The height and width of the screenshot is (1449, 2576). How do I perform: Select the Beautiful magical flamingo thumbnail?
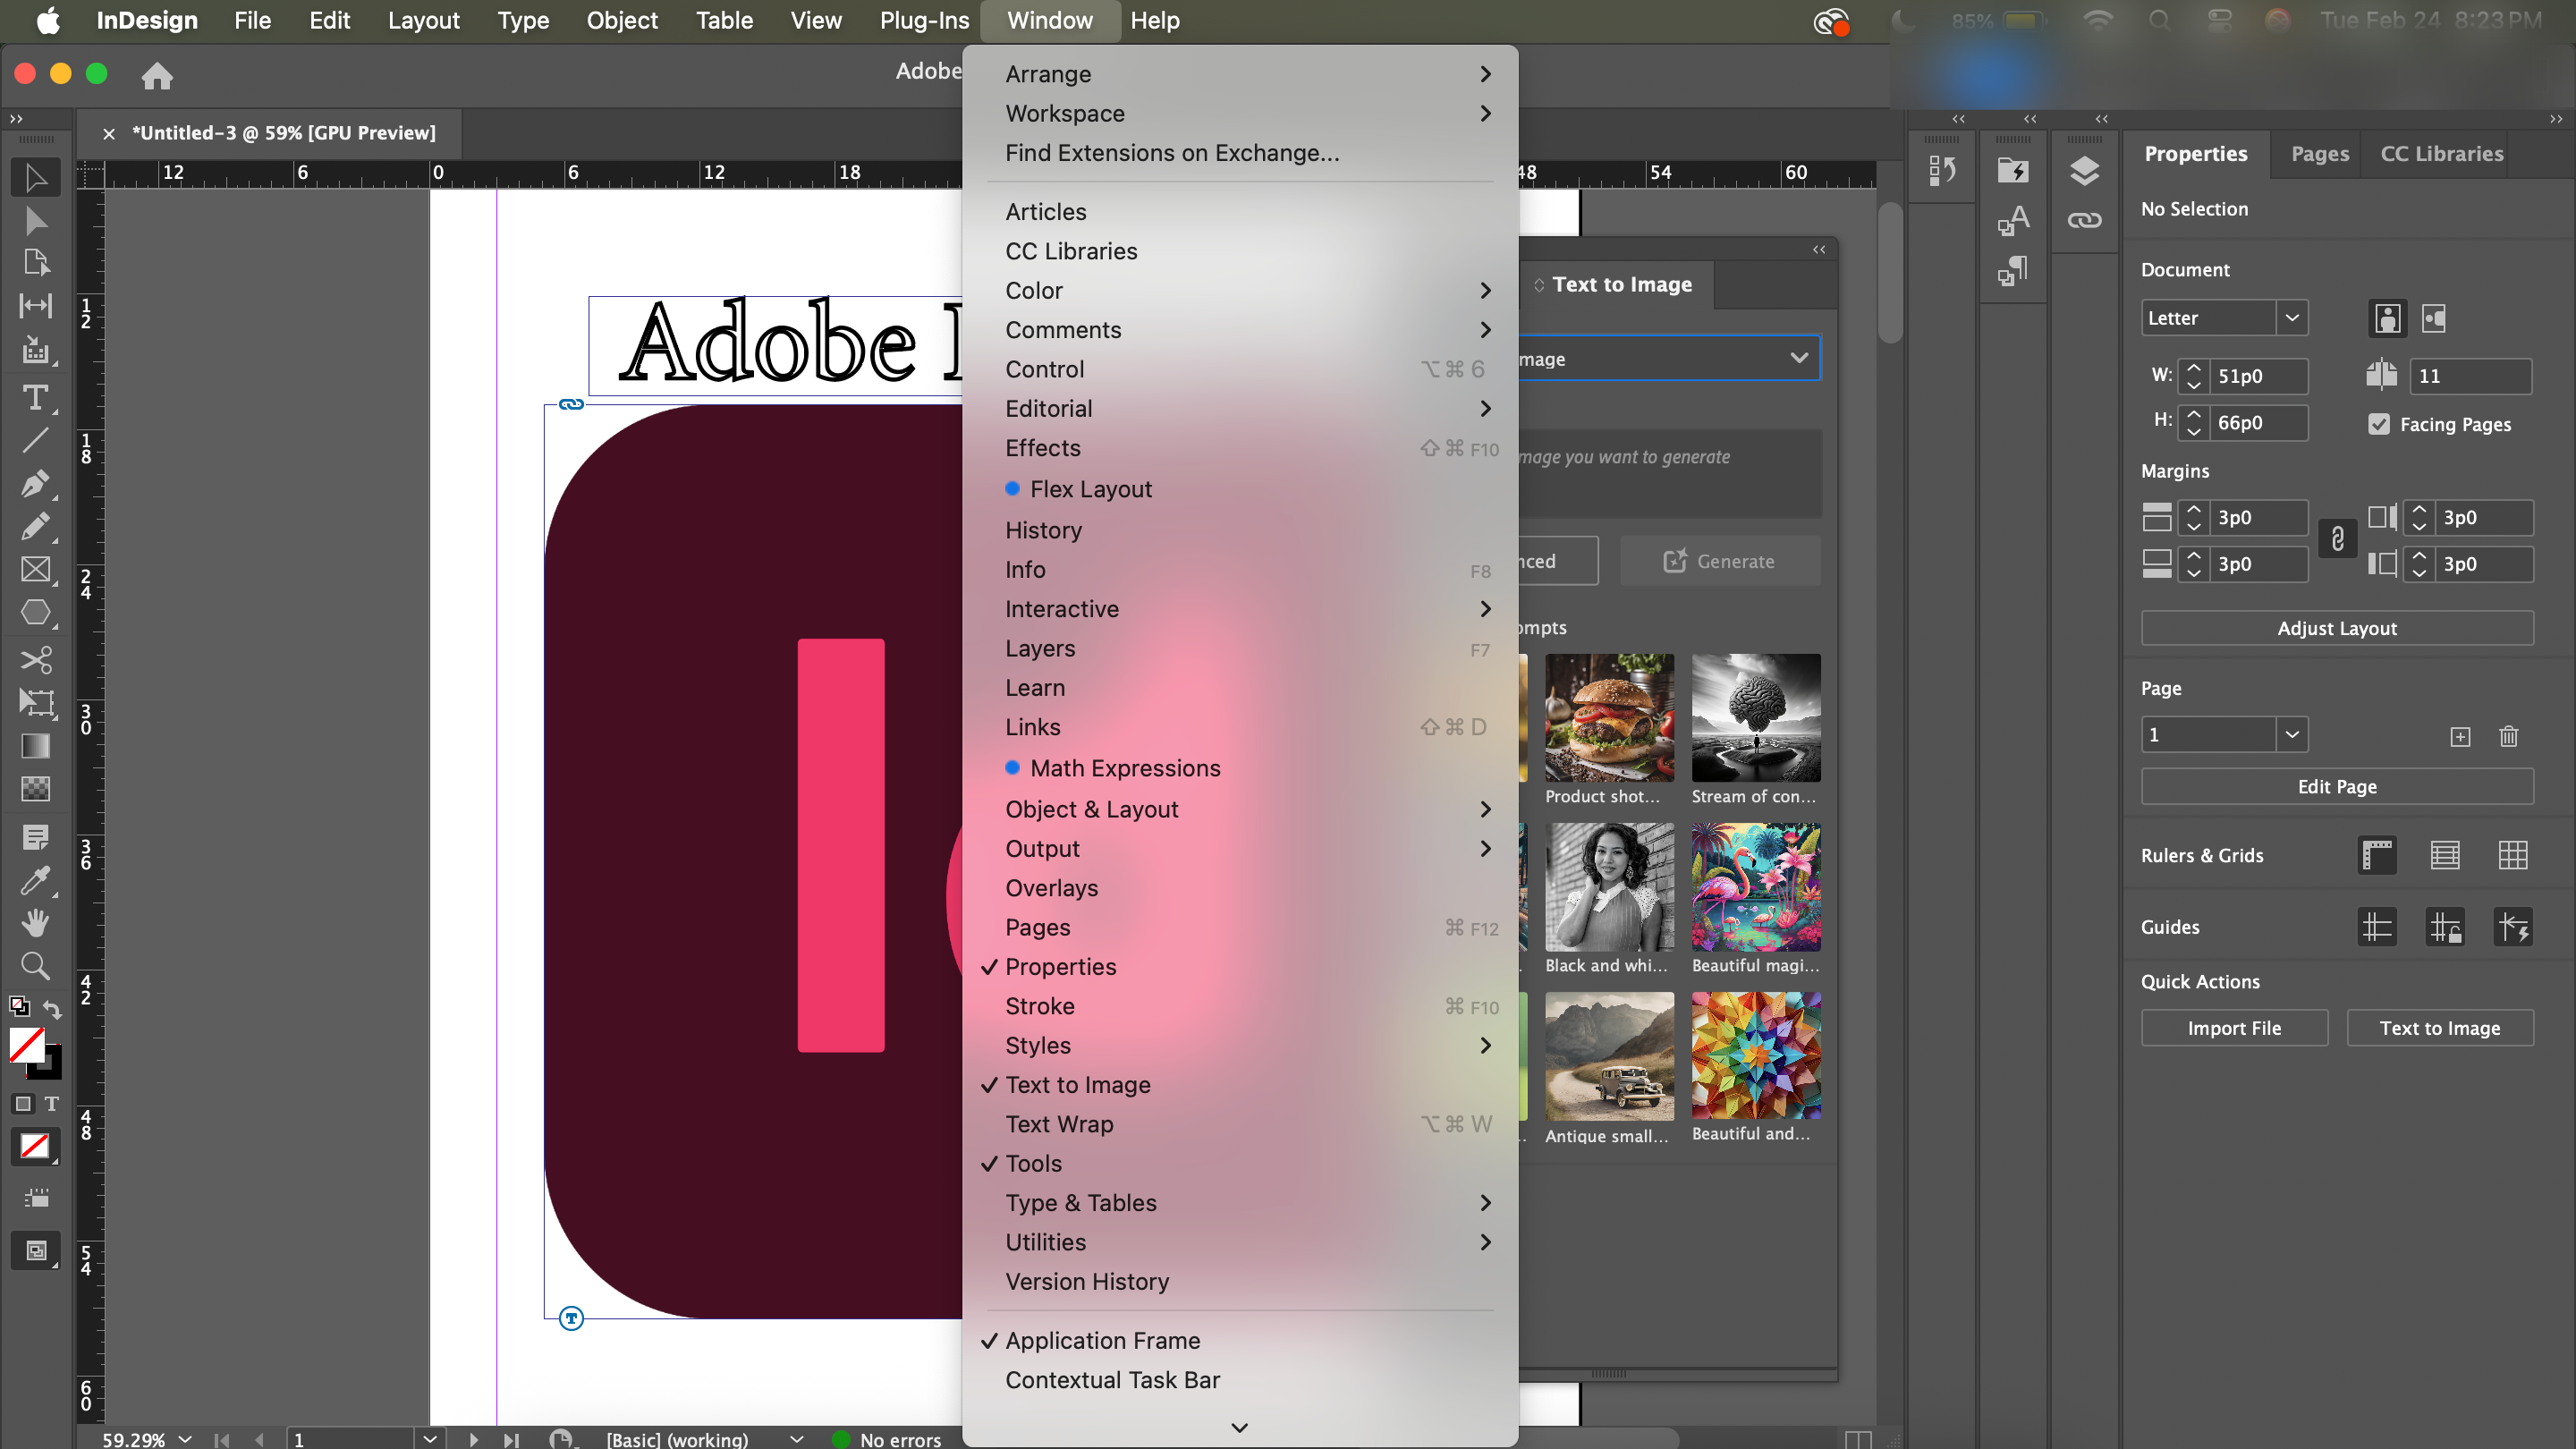click(1755, 887)
